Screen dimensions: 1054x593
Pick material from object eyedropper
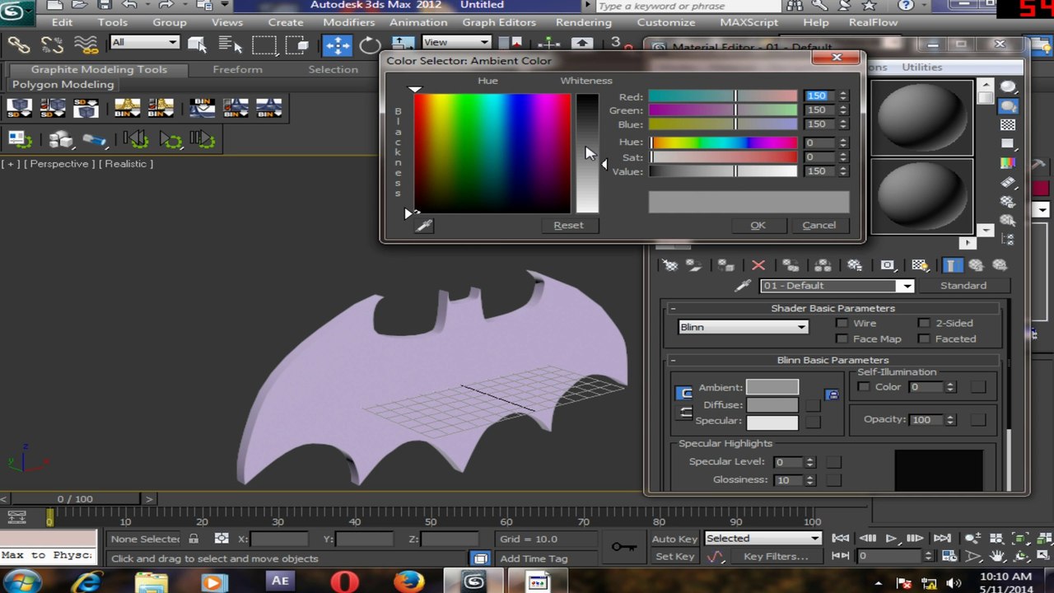tap(743, 286)
